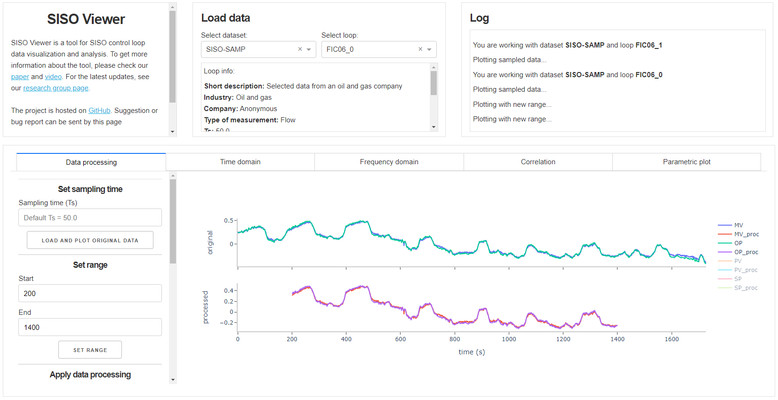Focus the range End input field
This screenshot has height=400, width=778.
90,327
